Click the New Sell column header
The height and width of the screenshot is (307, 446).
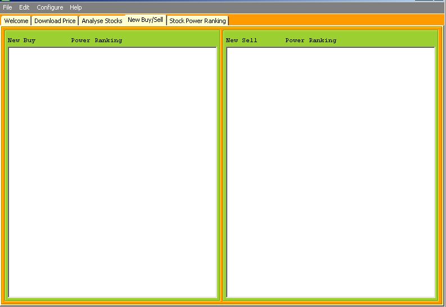241,40
